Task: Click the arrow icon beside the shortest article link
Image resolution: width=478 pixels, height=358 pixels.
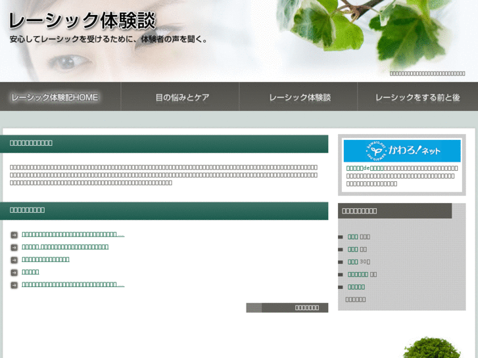Action: click(x=14, y=272)
